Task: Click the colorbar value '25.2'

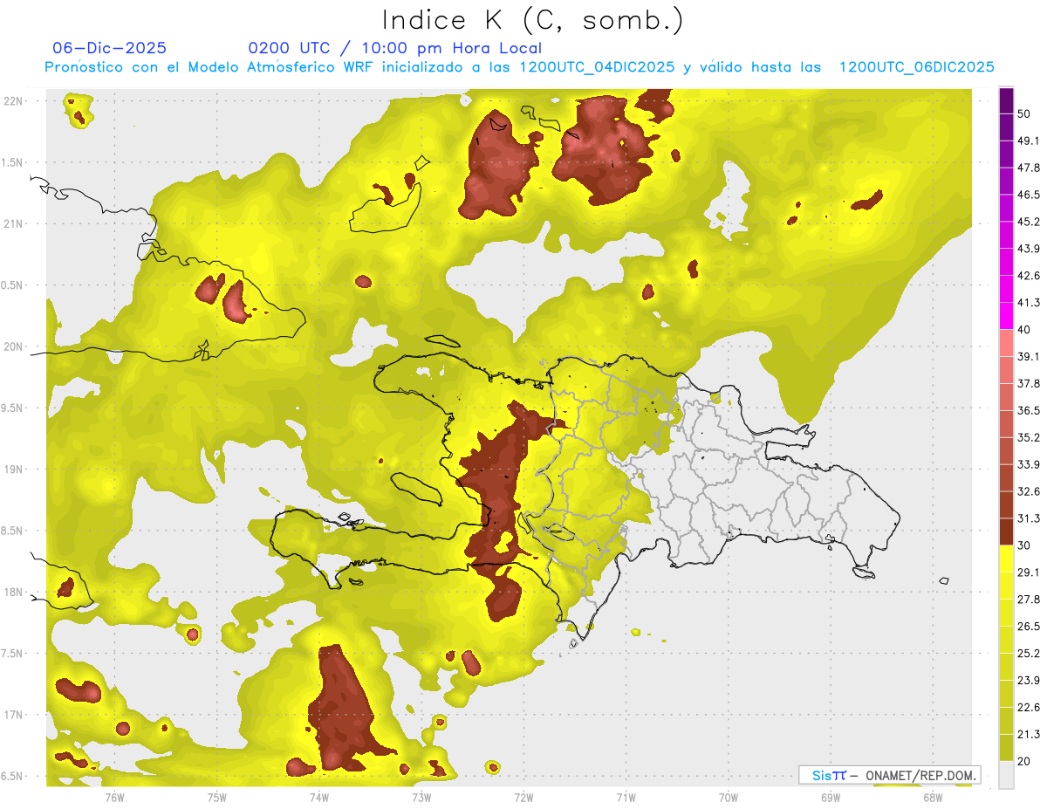Action: pos(1029,653)
